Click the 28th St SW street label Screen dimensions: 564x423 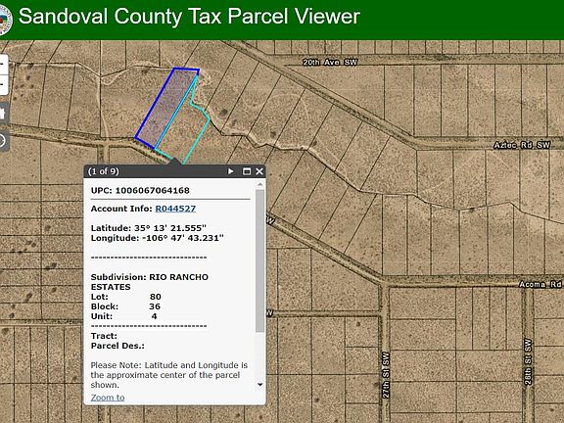pos(528,362)
